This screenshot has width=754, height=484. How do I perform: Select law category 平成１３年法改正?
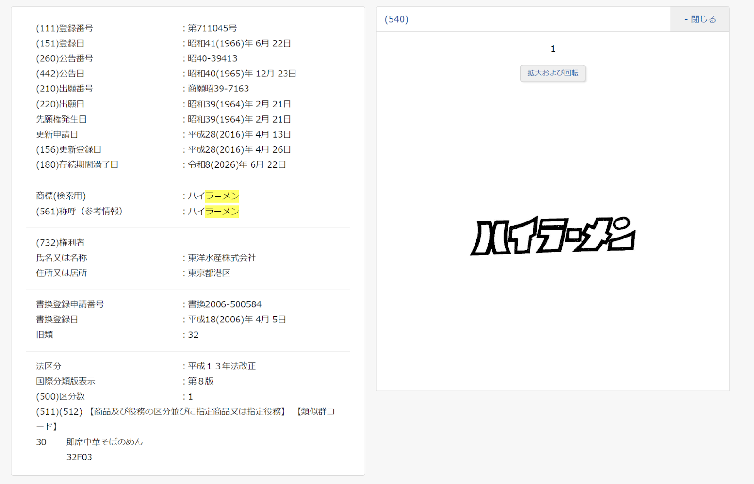(x=222, y=366)
